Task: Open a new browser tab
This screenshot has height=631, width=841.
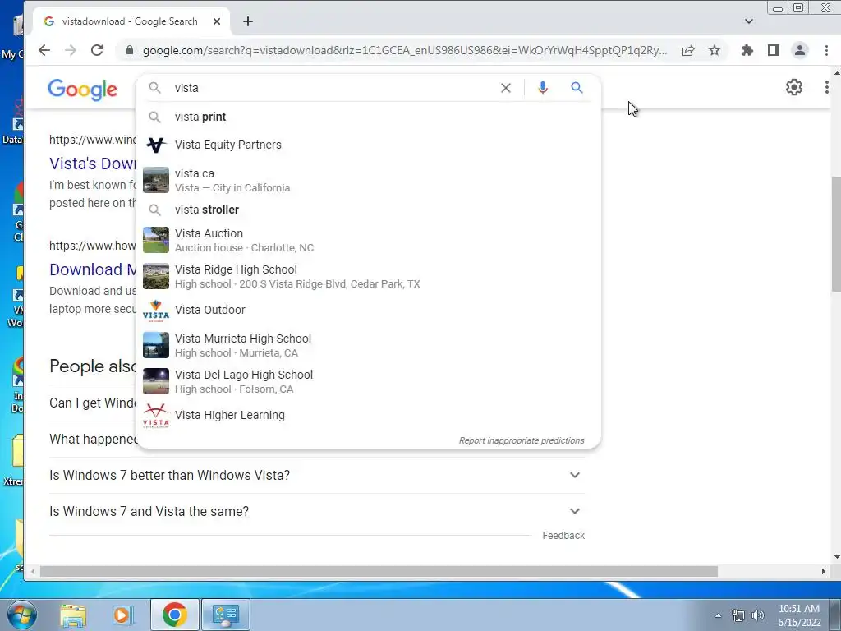Action: click(x=248, y=21)
